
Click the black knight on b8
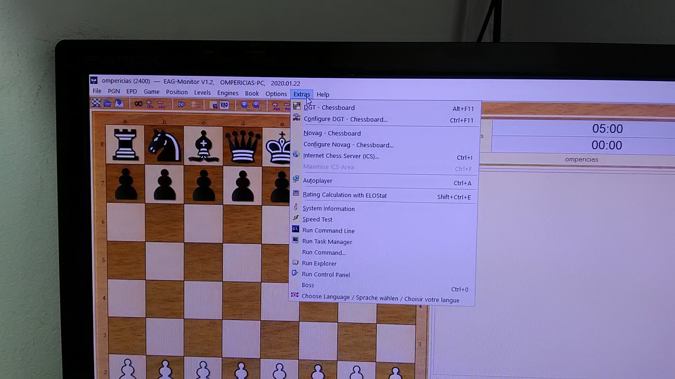click(x=164, y=145)
